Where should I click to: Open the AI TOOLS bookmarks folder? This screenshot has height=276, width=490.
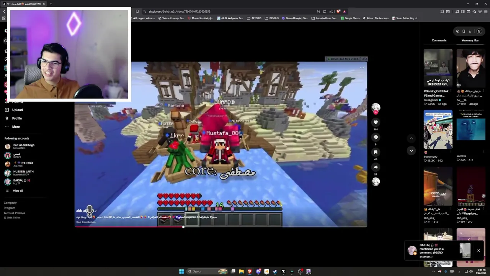(x=254, y=18)
